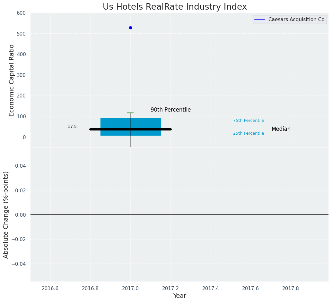Click the 2016.6 x-axis tick label
The image size is (332, 302).
(x=50, y=288)
